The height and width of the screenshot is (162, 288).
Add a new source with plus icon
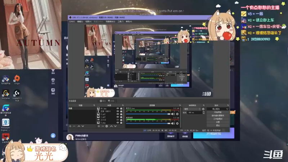pos(99,126)
